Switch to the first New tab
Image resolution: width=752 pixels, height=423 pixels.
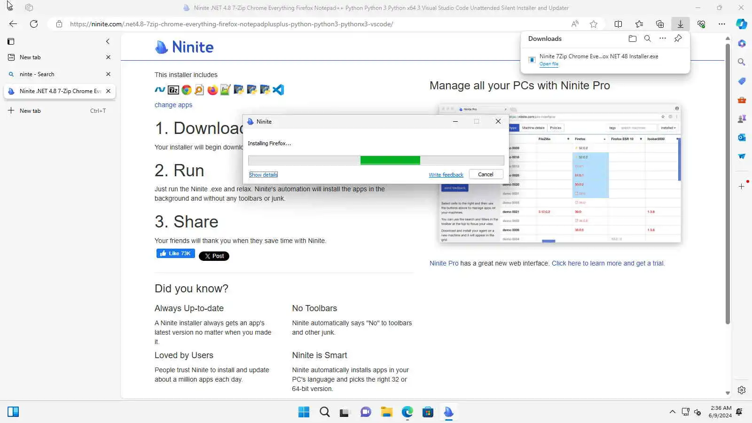click(x=60, y=57)
